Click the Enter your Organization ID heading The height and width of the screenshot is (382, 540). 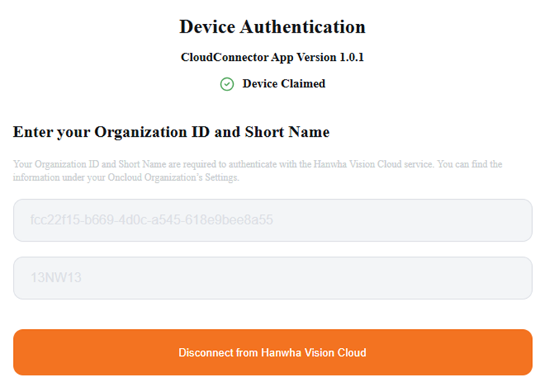click(171, 132)
